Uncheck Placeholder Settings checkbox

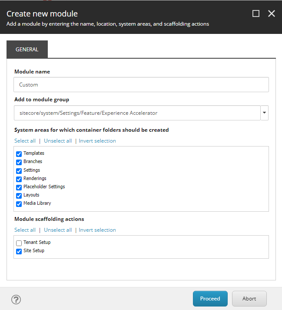point(19,187)
